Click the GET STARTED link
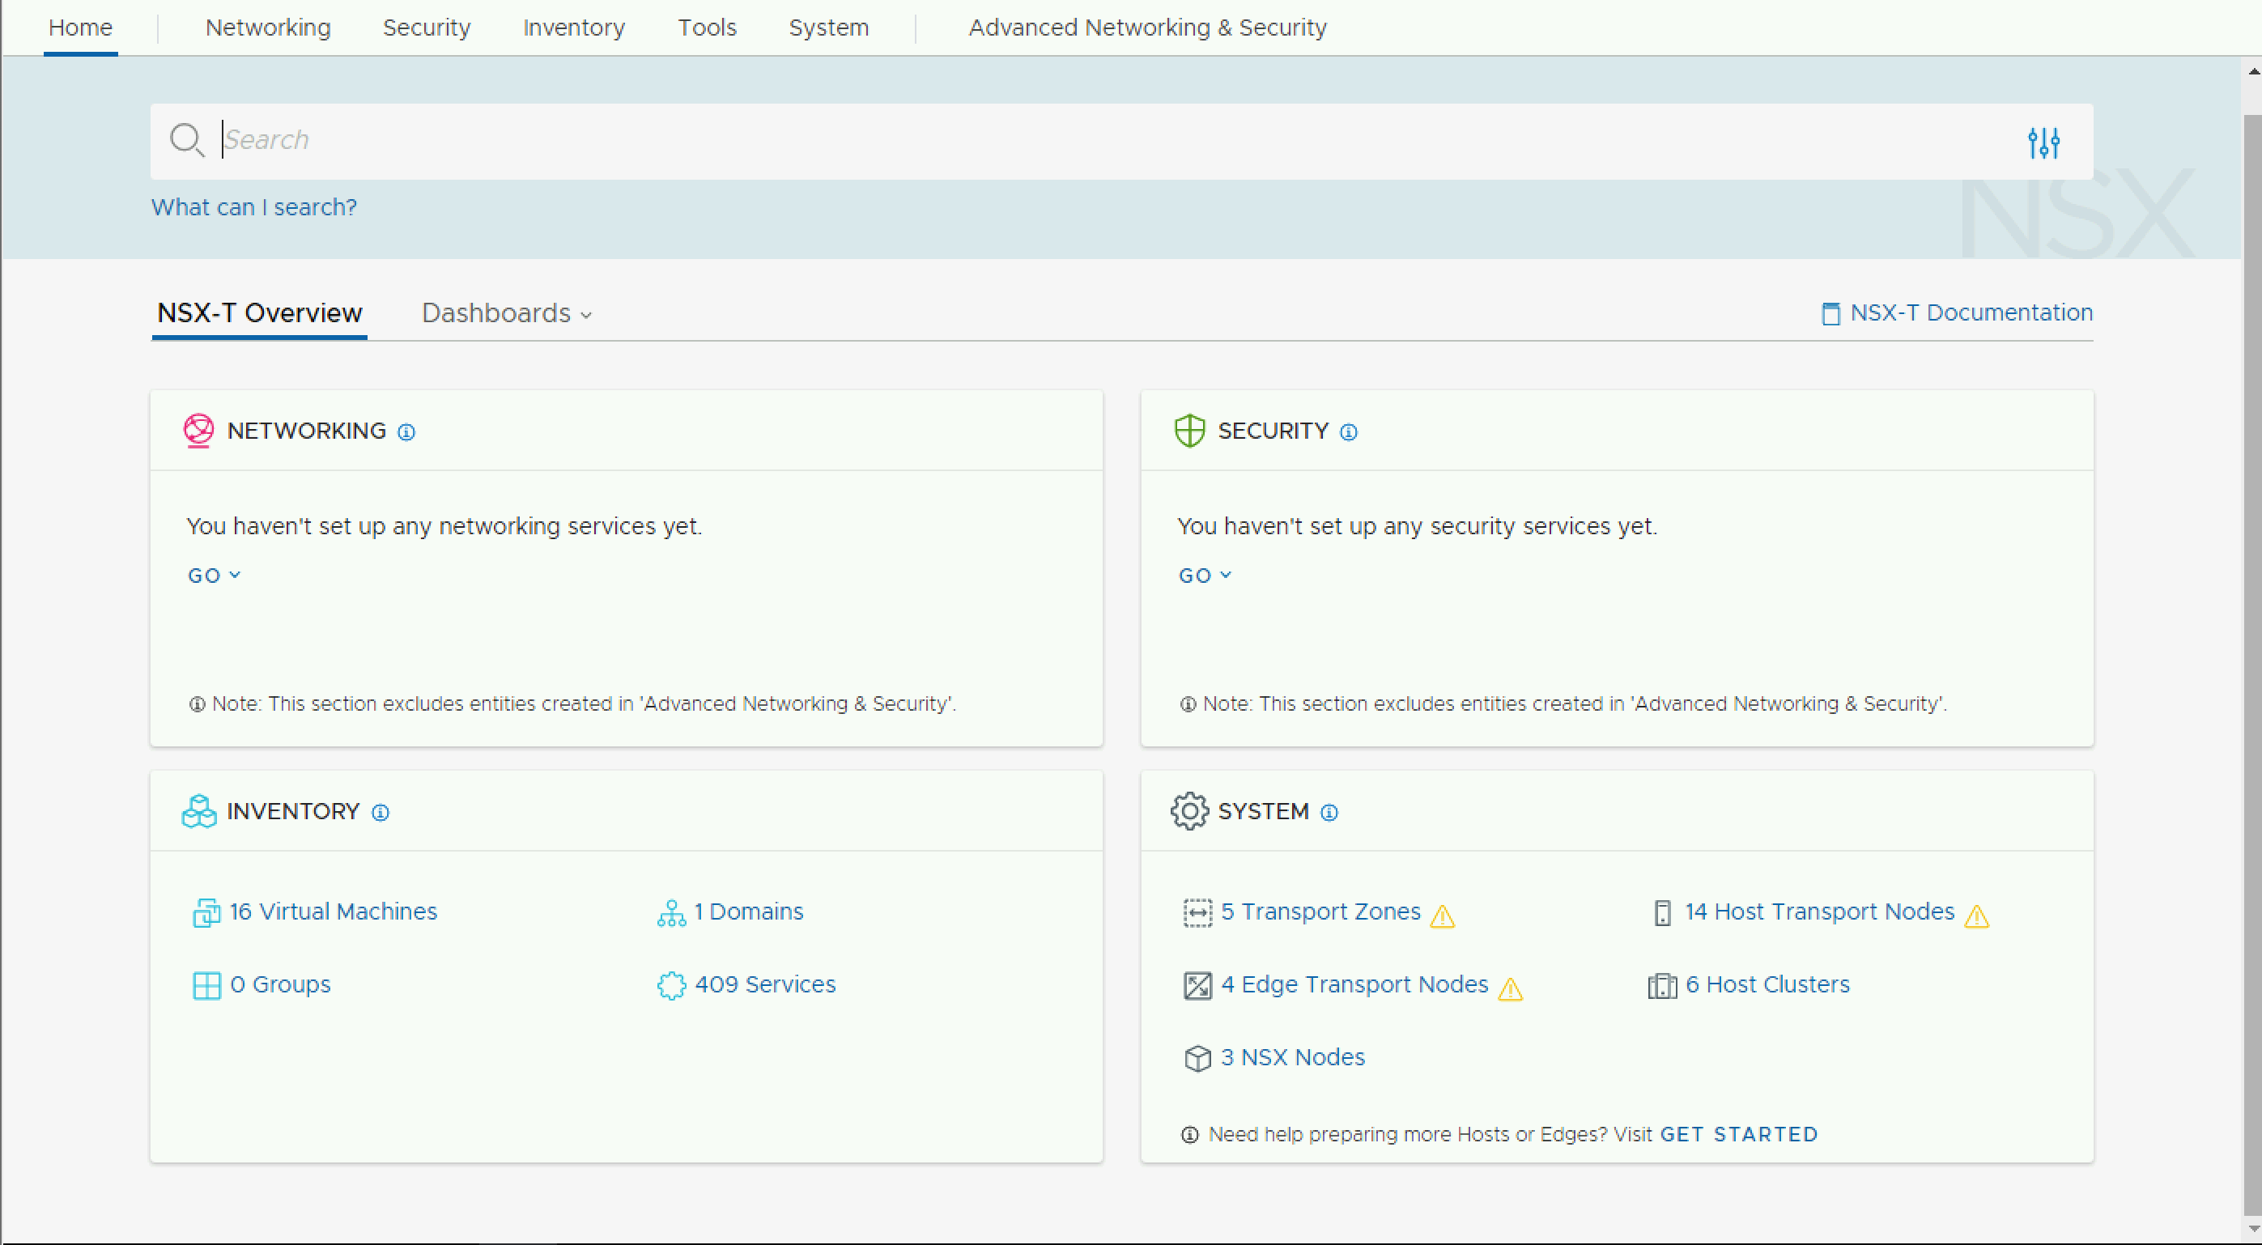The width and height of the screenshot is (2262, 1245). [1739, 1134]
